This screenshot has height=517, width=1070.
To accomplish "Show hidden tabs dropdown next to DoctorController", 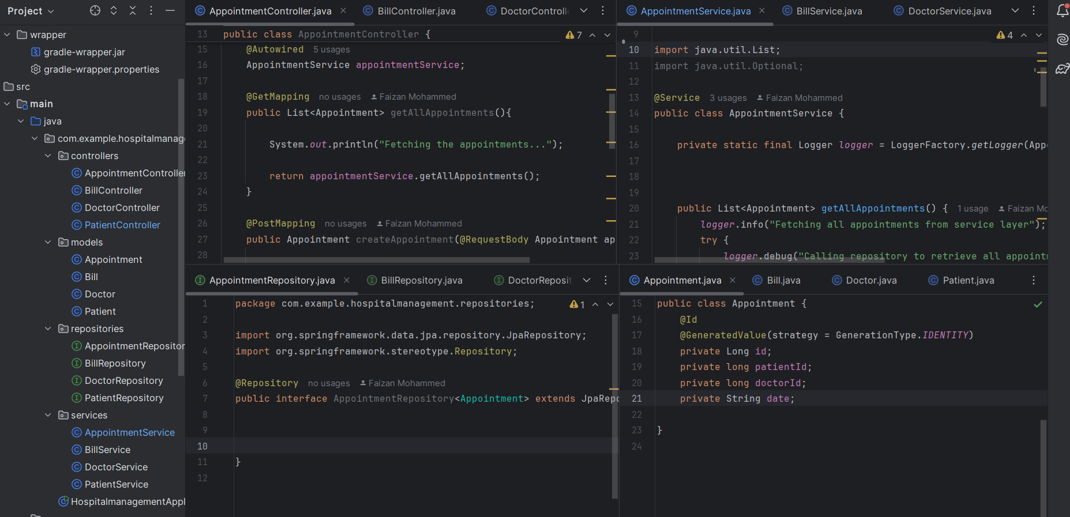I will (x=584, y=11).
